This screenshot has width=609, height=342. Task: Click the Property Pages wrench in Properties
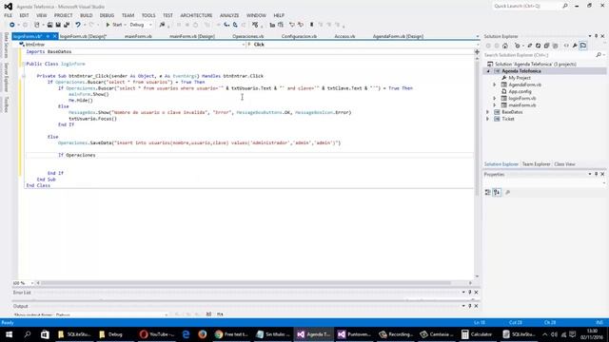click(507, 192)
